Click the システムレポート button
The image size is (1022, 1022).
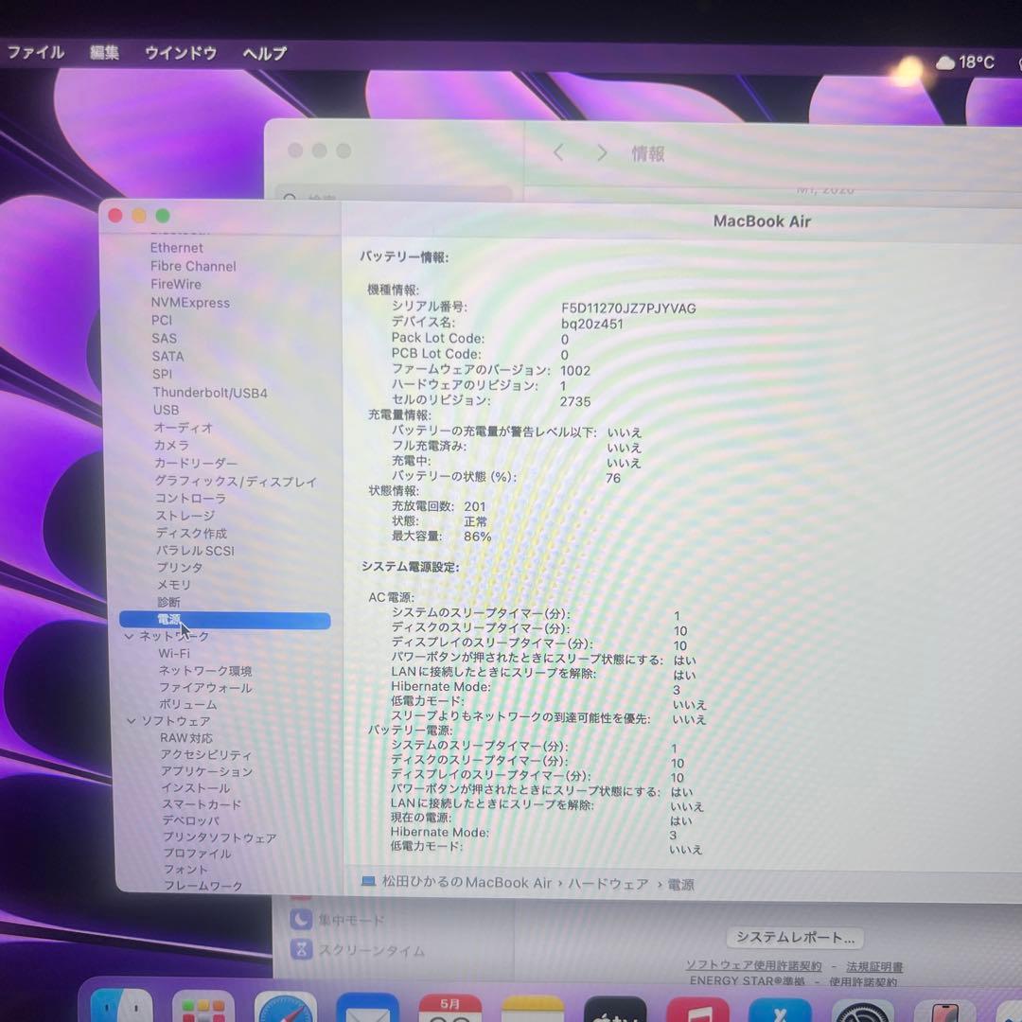(793, 938)
